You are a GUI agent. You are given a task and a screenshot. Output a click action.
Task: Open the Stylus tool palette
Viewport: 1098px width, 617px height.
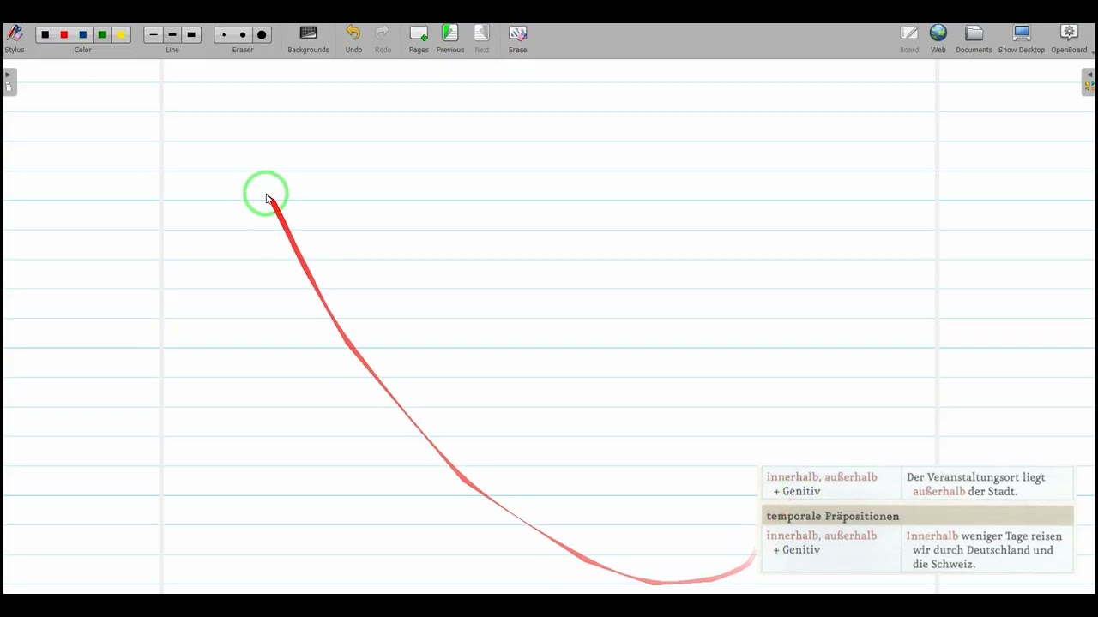[15, 39]
